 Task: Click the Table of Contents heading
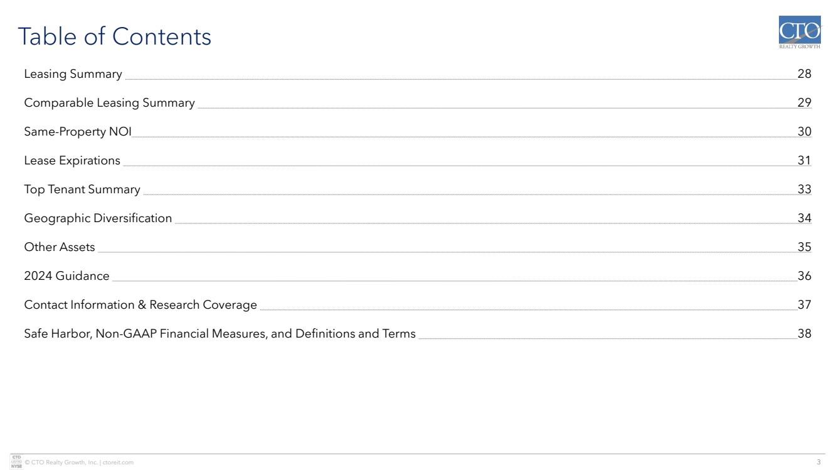tap(114, 36)
